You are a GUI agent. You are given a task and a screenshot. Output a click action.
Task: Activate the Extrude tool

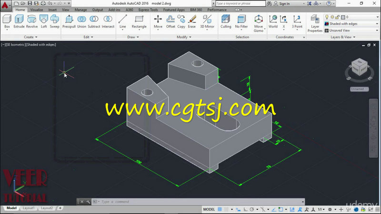pyautogui.click(x=19, y=21)
